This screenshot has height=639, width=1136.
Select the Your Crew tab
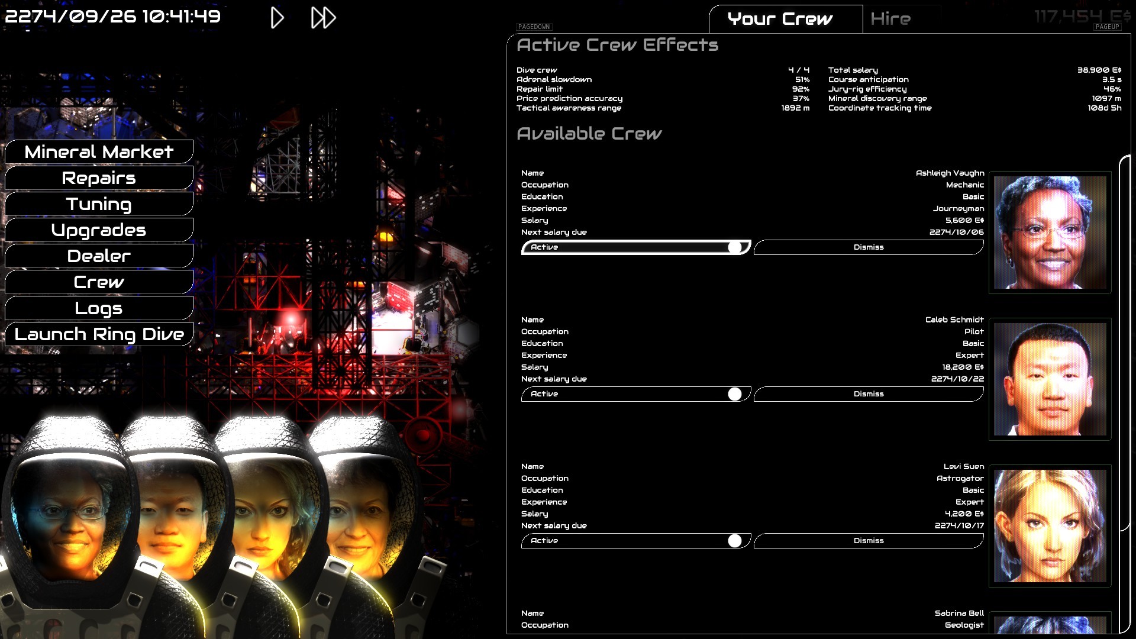780,19
